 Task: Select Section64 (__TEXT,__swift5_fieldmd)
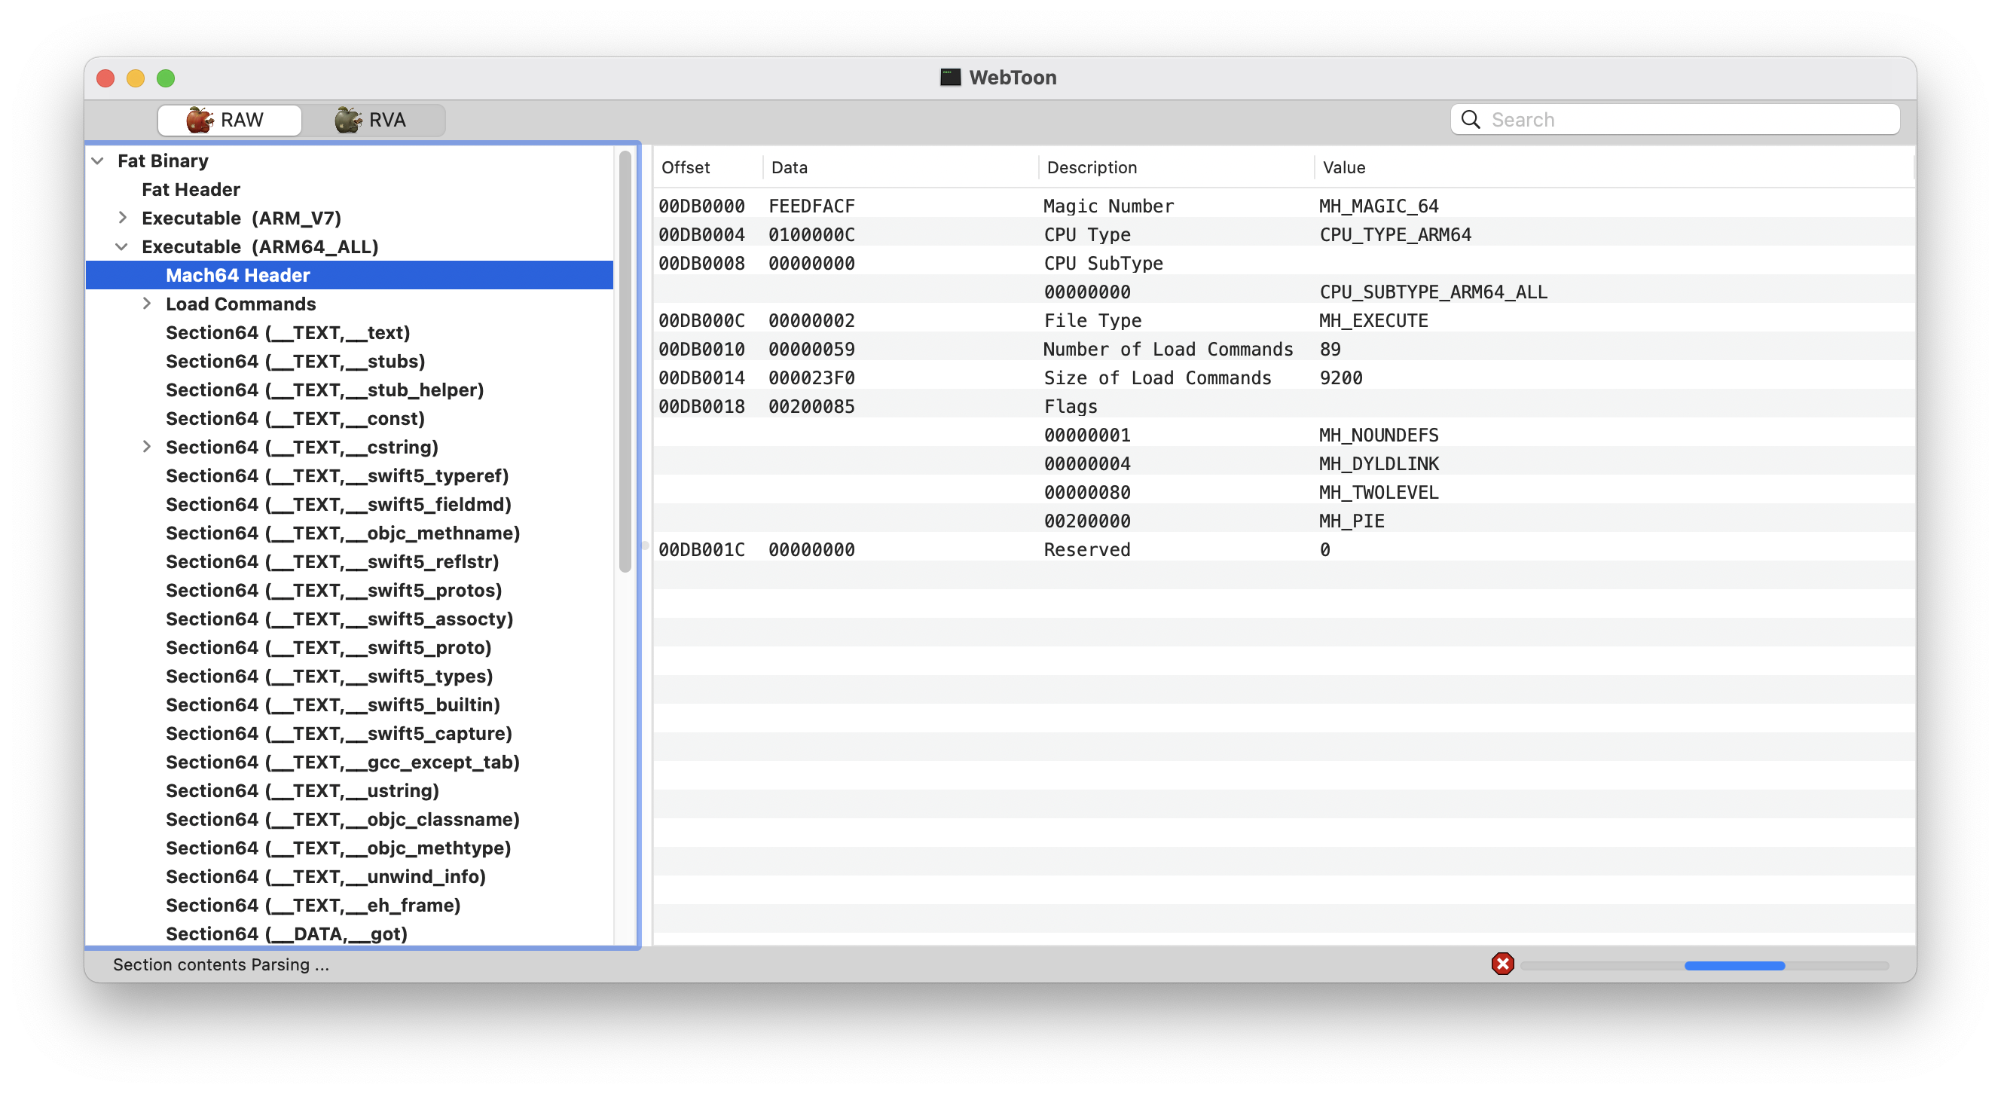[x=339, y=504]
